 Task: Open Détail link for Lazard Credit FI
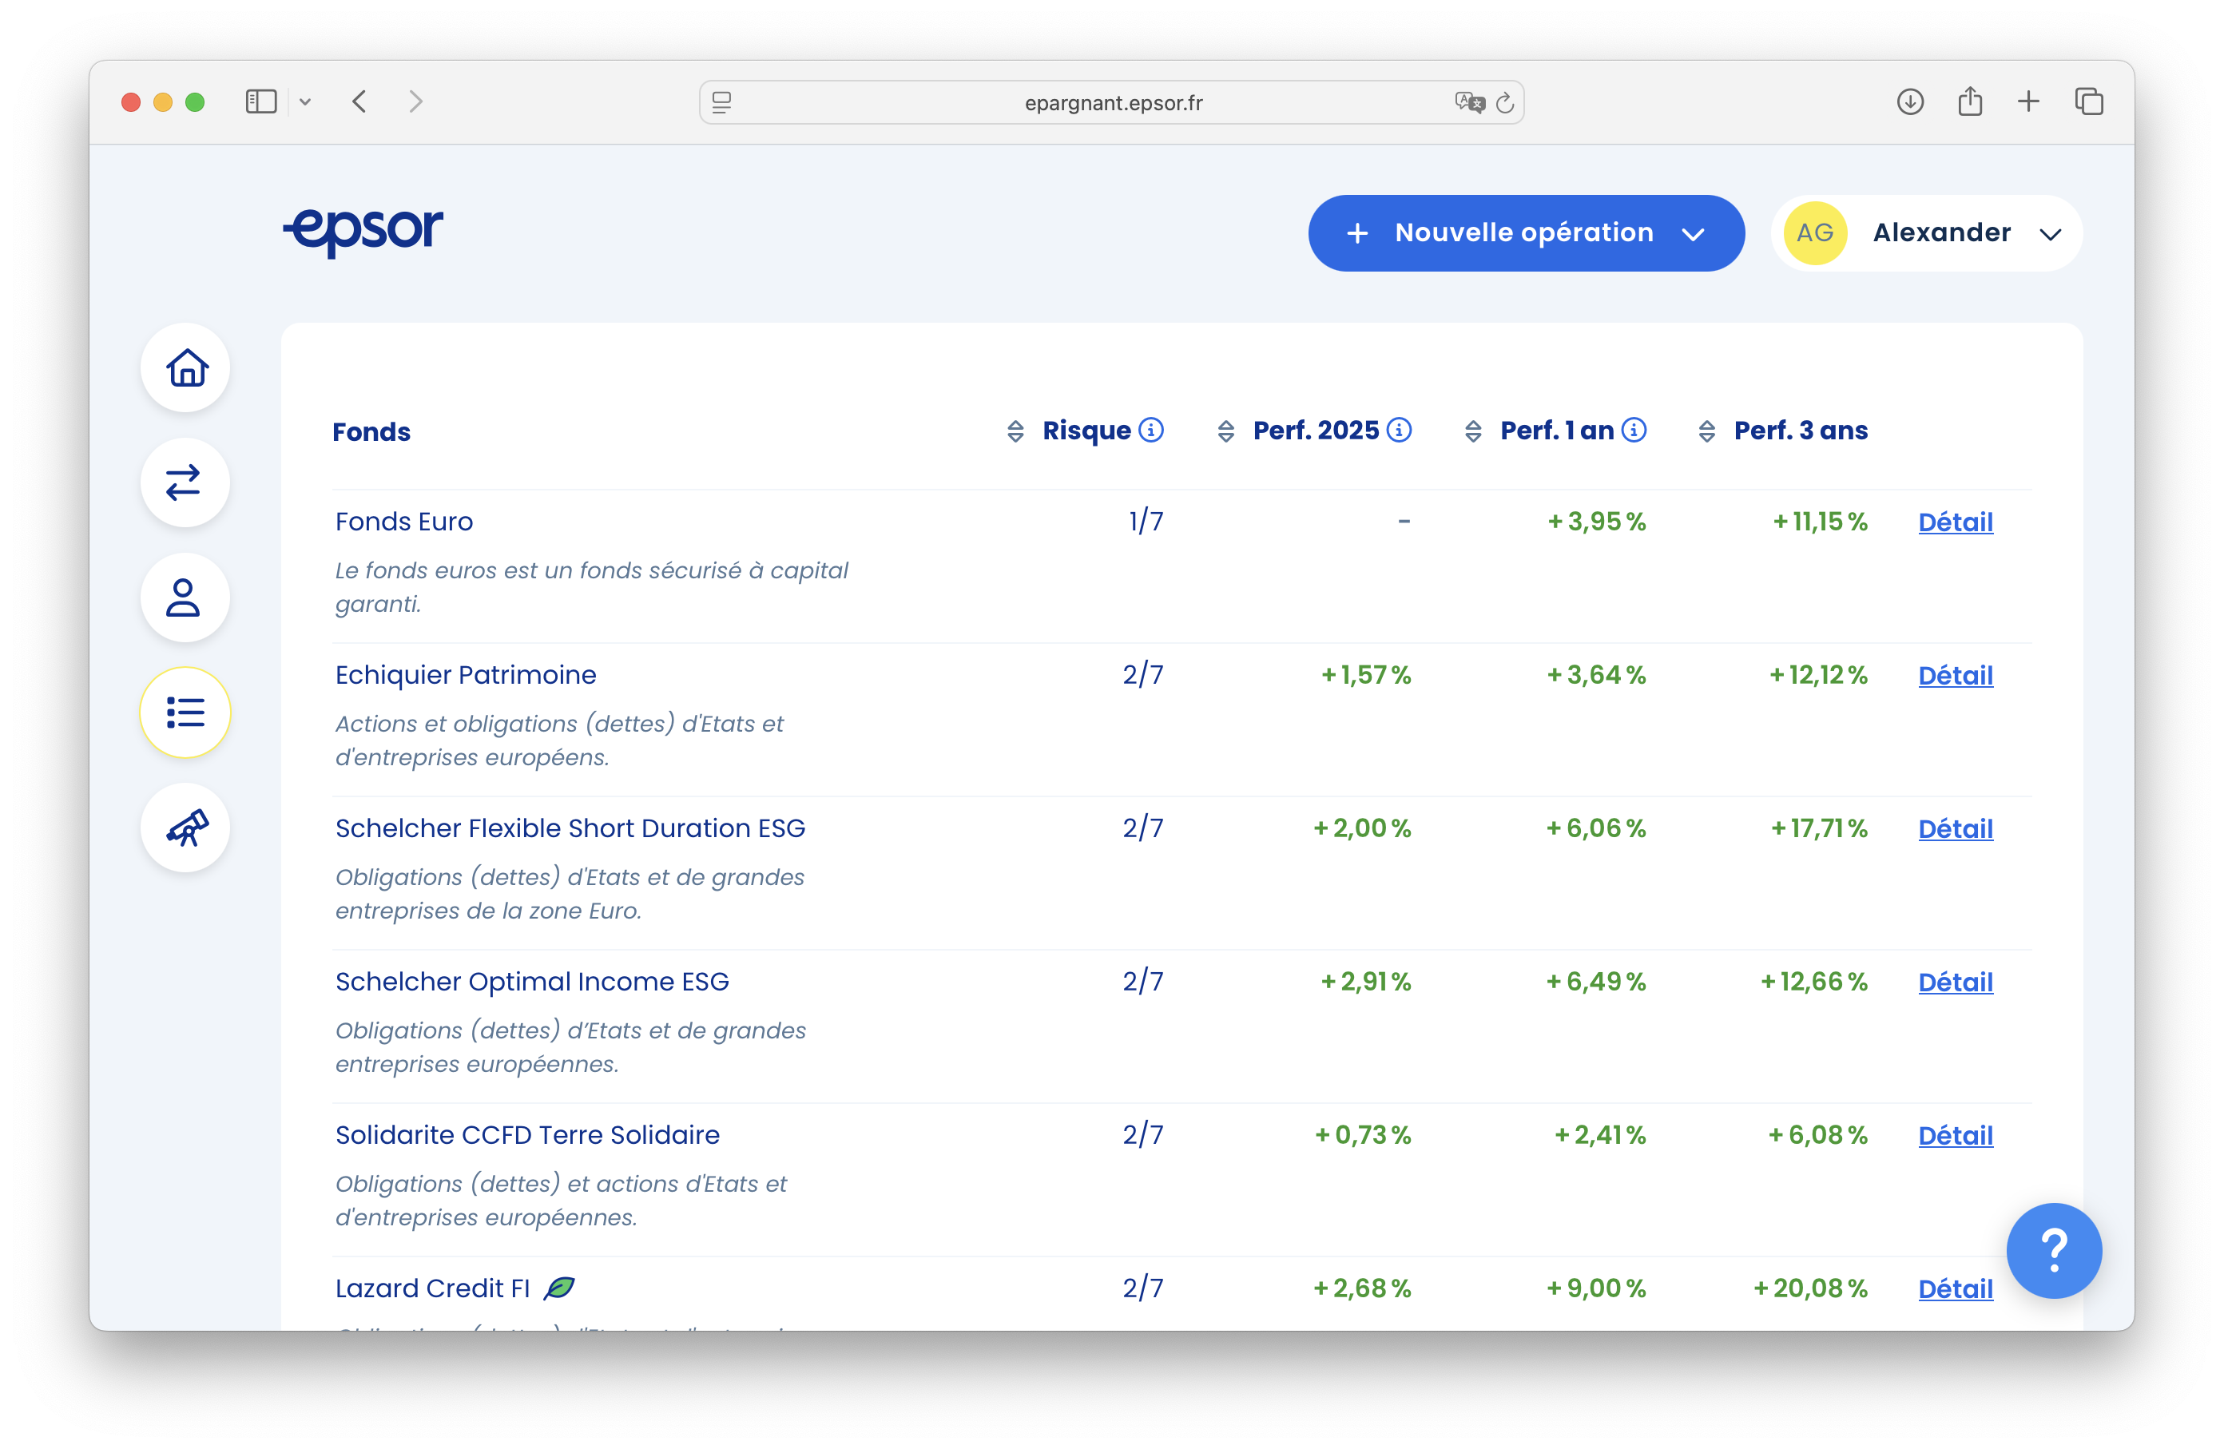coord(1955,1288)
